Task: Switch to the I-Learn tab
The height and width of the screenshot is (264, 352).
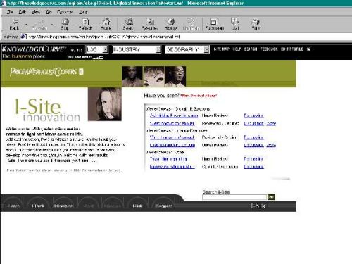Action: click(13, 206)
